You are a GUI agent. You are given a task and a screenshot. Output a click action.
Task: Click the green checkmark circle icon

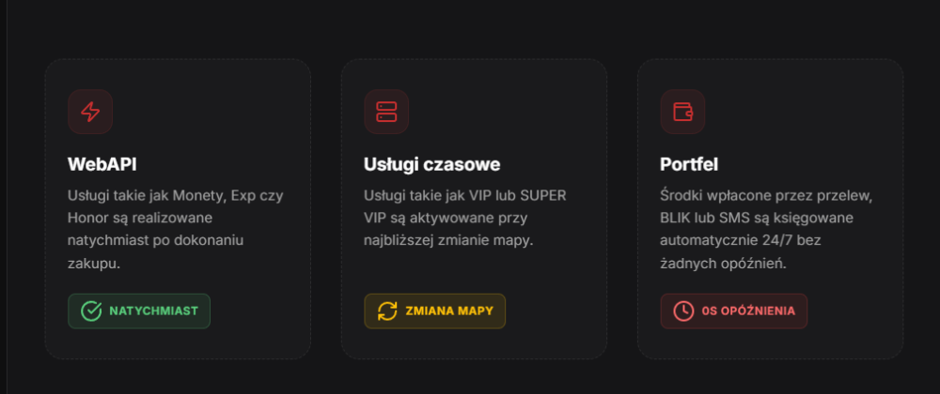[91, 311]
